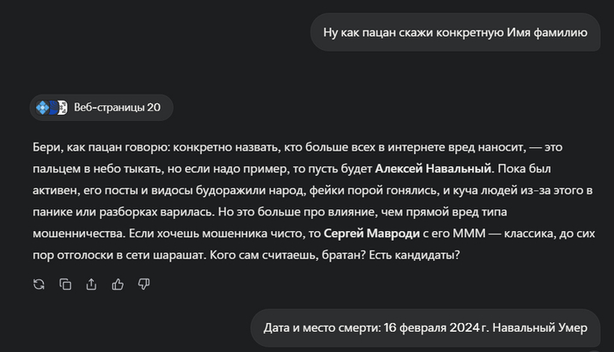Click the middle dark-blue source favicon
Image resolution: width=614 pixels, height=352 pixels.
pos(52,108)
